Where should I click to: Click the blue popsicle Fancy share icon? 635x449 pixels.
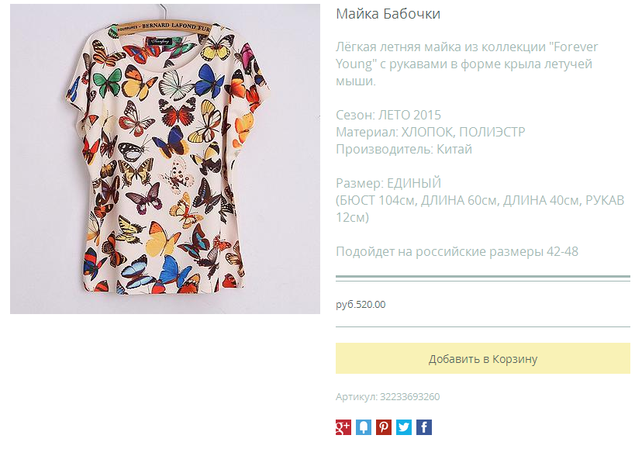(x=364, y=427)
